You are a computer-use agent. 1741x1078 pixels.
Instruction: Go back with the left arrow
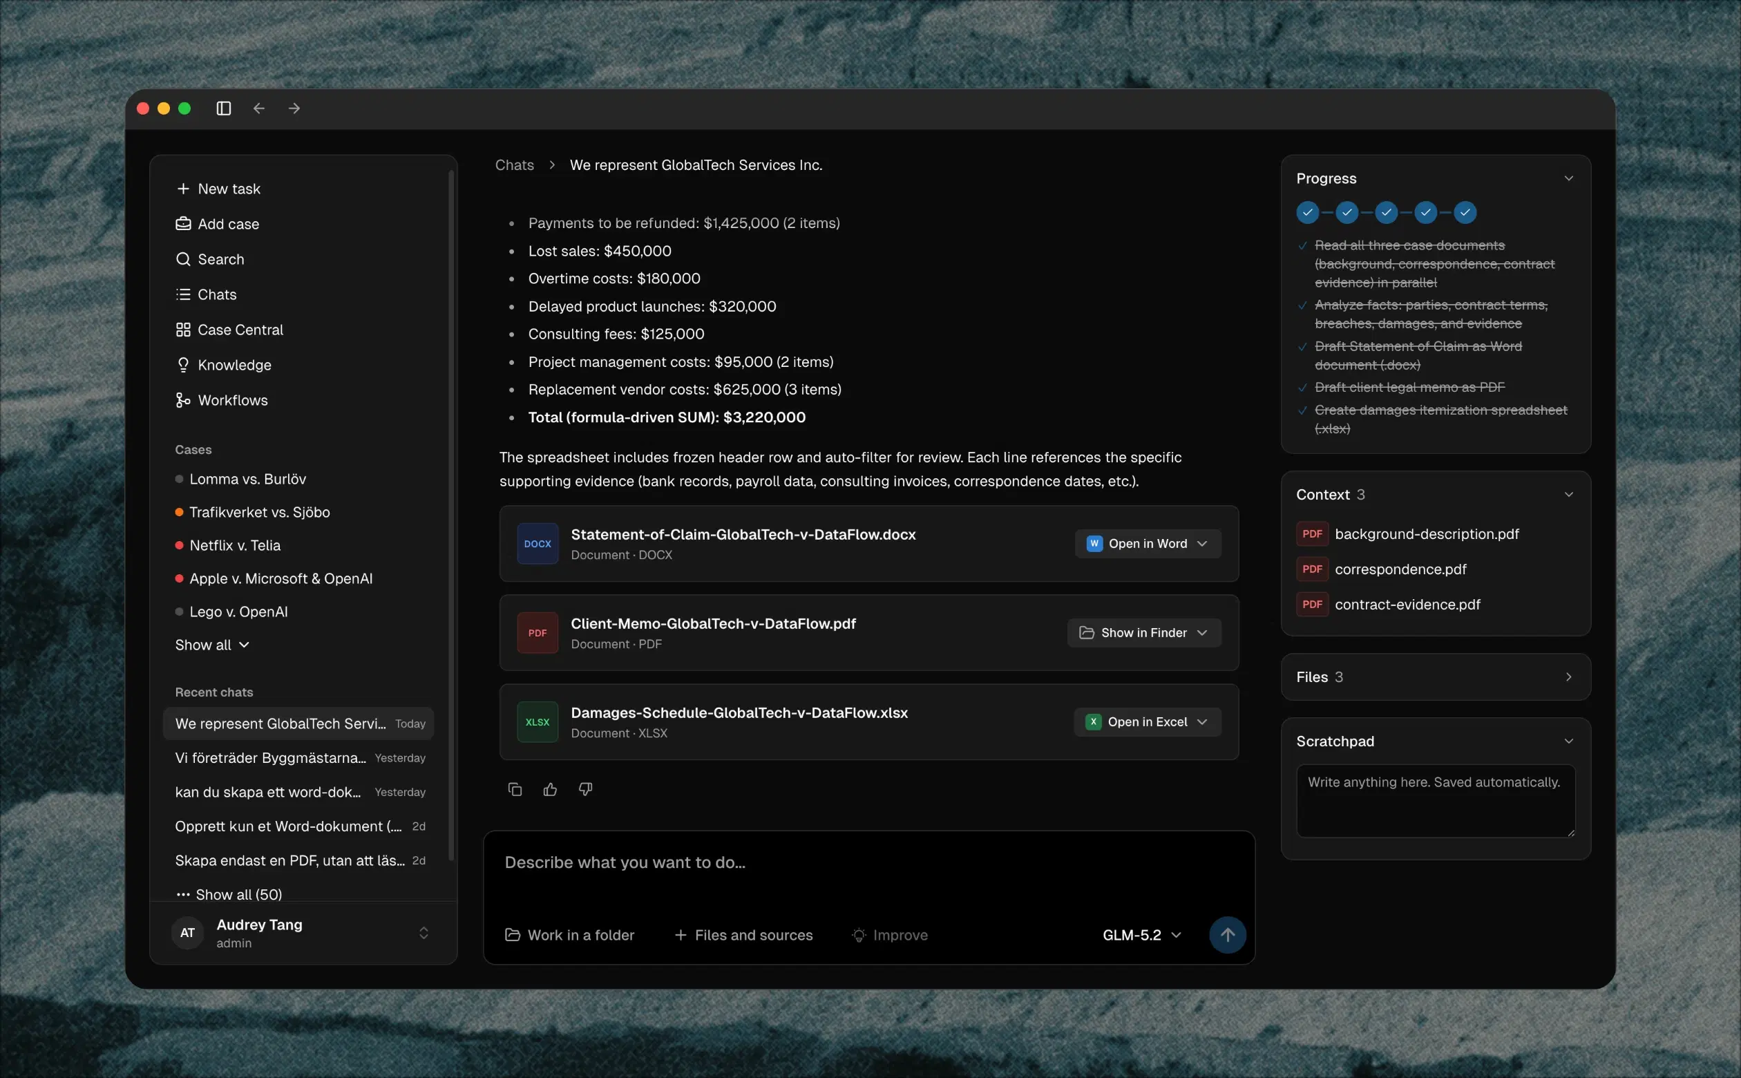[258, 108]
